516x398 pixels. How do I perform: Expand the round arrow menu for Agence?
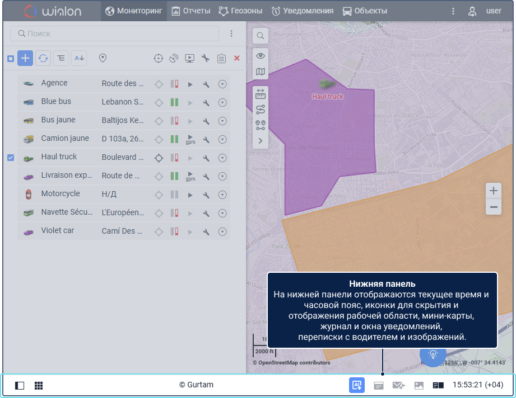click(222, 84)
